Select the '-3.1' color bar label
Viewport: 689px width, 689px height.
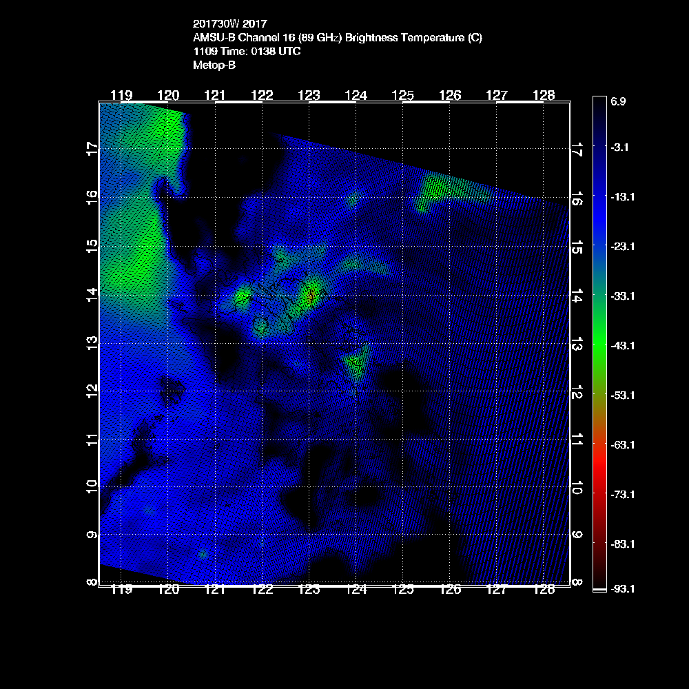(x=619, y=147)
